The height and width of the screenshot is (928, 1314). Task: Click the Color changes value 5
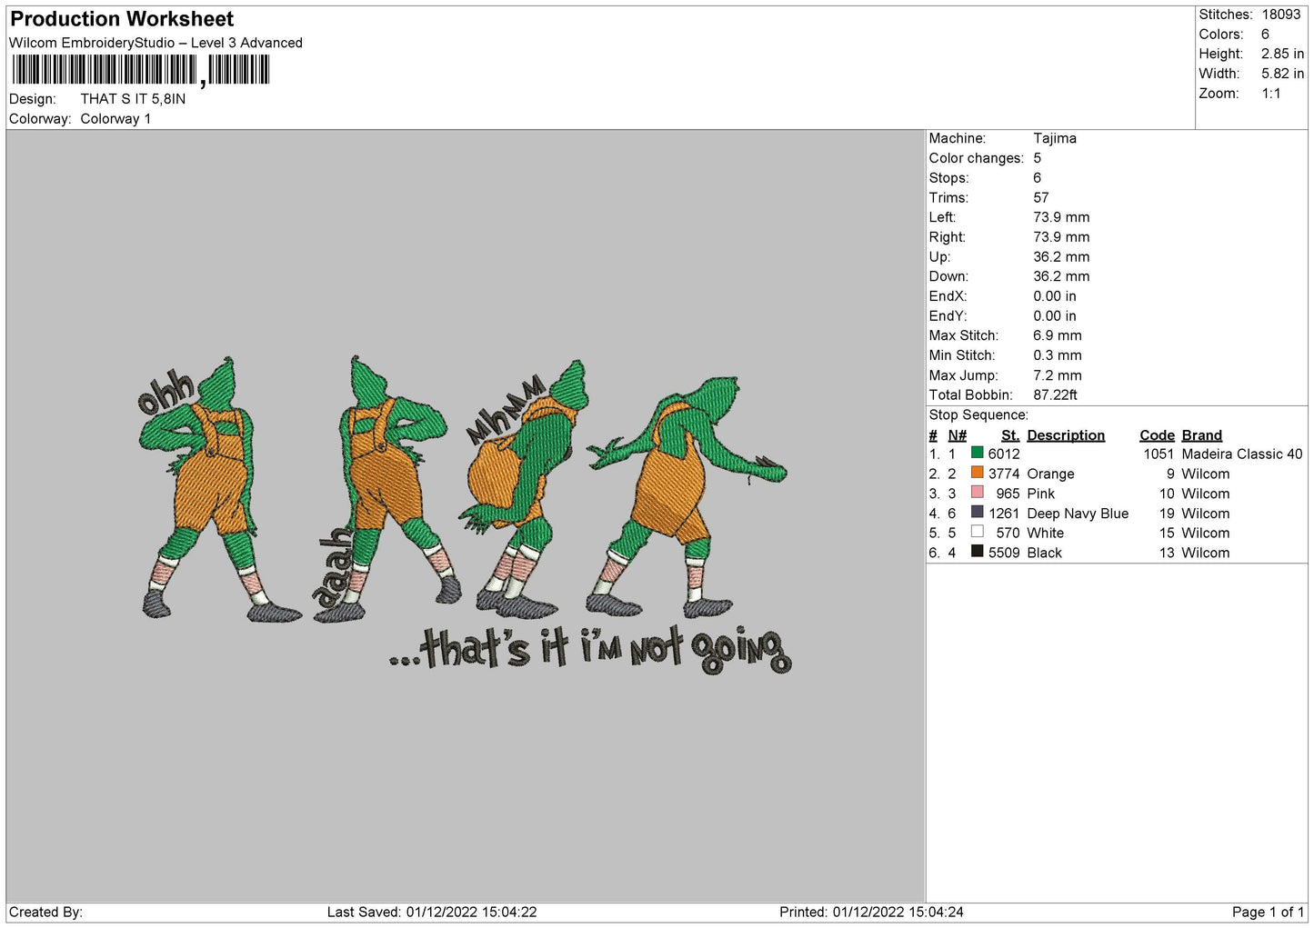click(1038, 158)
